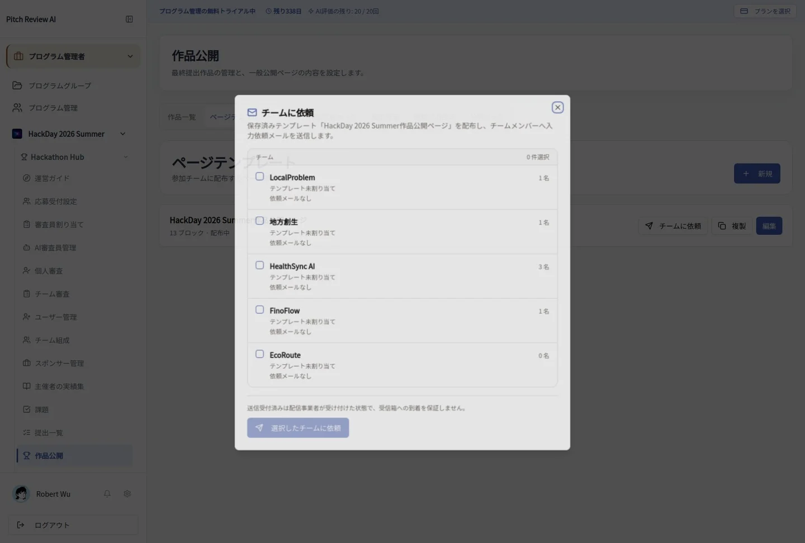
Task: Enable the FinoFlow team checkbox
Action: click(260, 309)
